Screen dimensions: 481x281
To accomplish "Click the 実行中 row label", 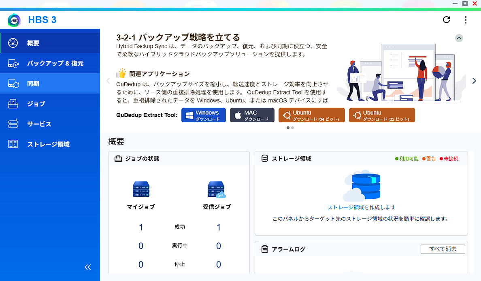I will pyautogui.click(x=180, y=246).
